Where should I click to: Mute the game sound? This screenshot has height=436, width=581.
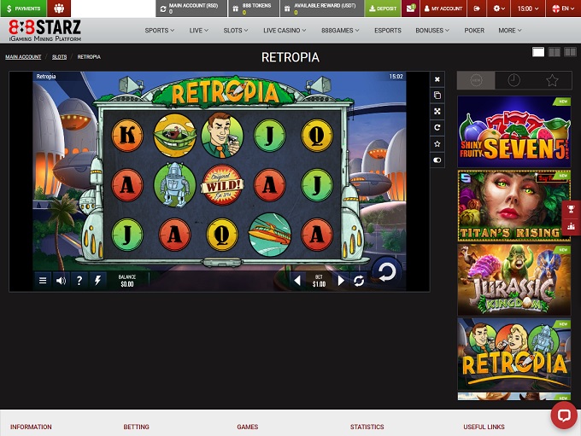pos(61,280)
